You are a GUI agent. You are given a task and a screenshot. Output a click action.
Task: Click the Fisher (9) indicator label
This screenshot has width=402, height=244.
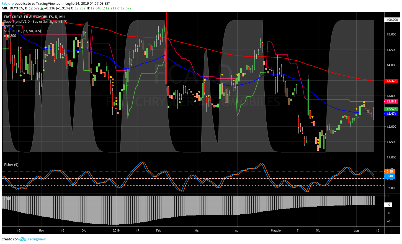click(11, 165)
